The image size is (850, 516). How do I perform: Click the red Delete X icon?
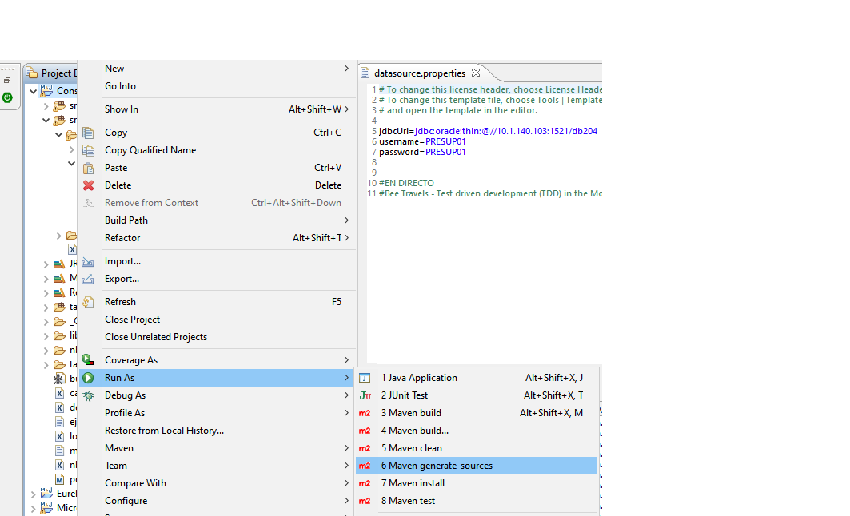(88, 185)
